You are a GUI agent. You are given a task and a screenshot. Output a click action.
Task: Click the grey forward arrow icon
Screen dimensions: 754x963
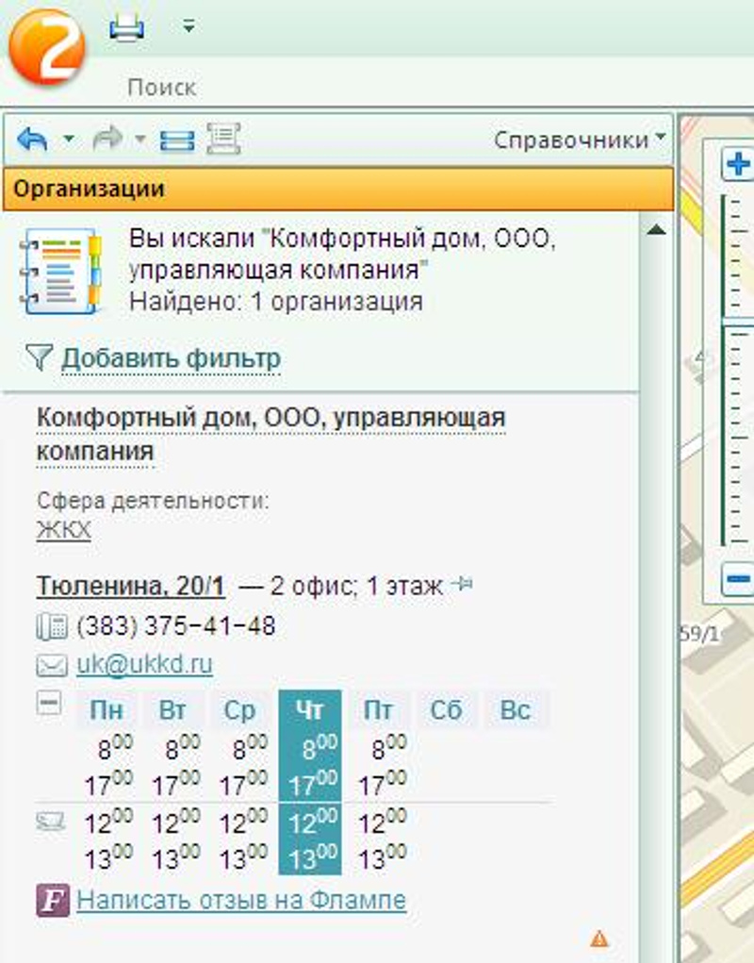click(107, 141)
